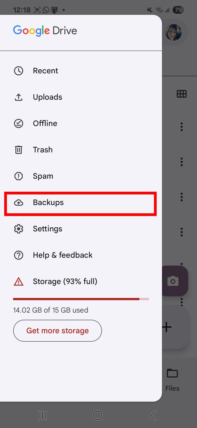The image size is (197, 428).
Task: Open the Trash bin icon
Action: (18, 149)
